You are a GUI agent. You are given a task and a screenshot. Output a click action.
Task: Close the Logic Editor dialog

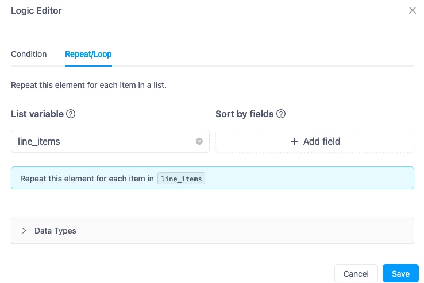click(412, 10)
